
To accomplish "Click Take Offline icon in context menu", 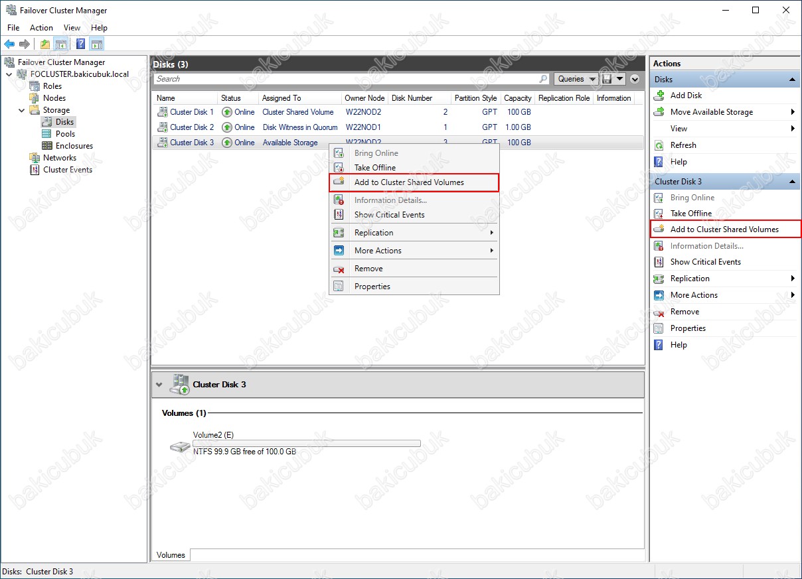I will [339, 168].
